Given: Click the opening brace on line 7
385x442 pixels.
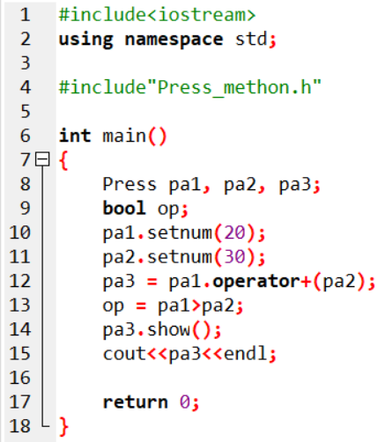Looking at the screenshot, I should 63,160.
